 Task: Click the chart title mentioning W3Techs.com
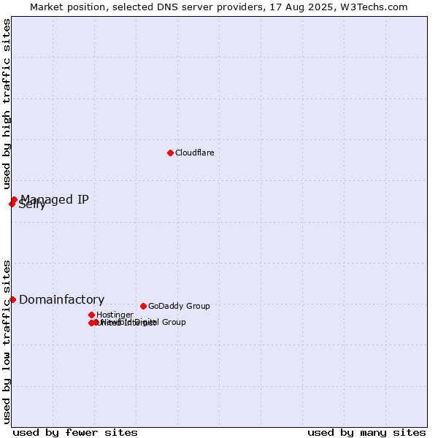click(x=219, y=7)
